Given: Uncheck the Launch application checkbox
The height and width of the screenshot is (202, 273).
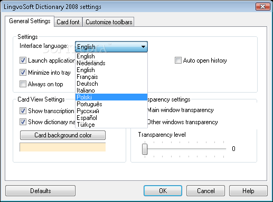Looking at the screenshot, I should coord(23,60).
